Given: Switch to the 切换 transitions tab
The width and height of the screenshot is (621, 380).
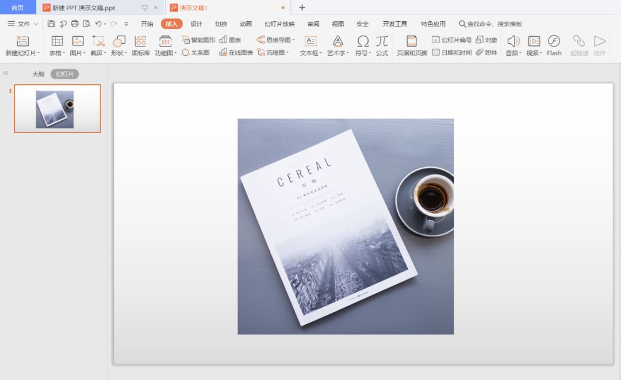Looking at the screenshot, I should tap(221, 24).
